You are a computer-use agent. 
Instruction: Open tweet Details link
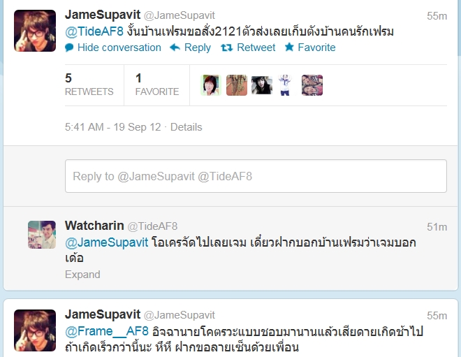tap(186, 127)
